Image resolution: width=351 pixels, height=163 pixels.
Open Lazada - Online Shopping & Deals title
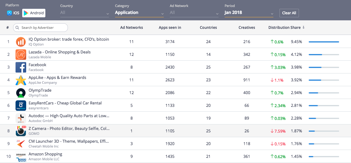point(60,52)
